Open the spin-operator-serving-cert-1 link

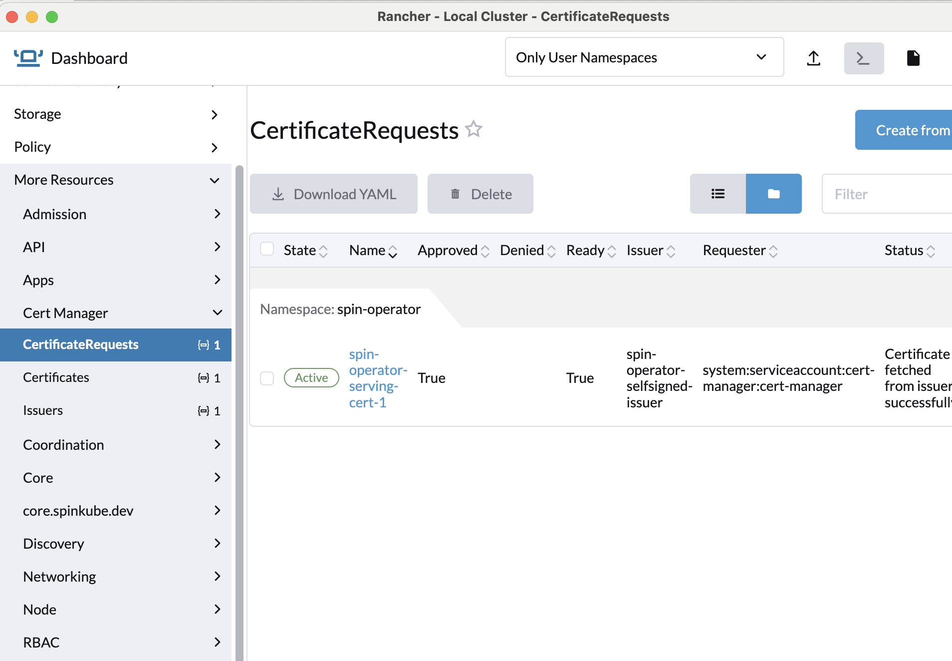tap(378, 378)
